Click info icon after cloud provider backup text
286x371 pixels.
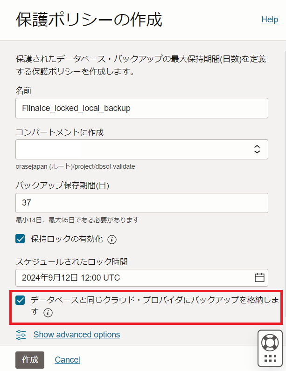pyautogui.click(x=48, y=313)
